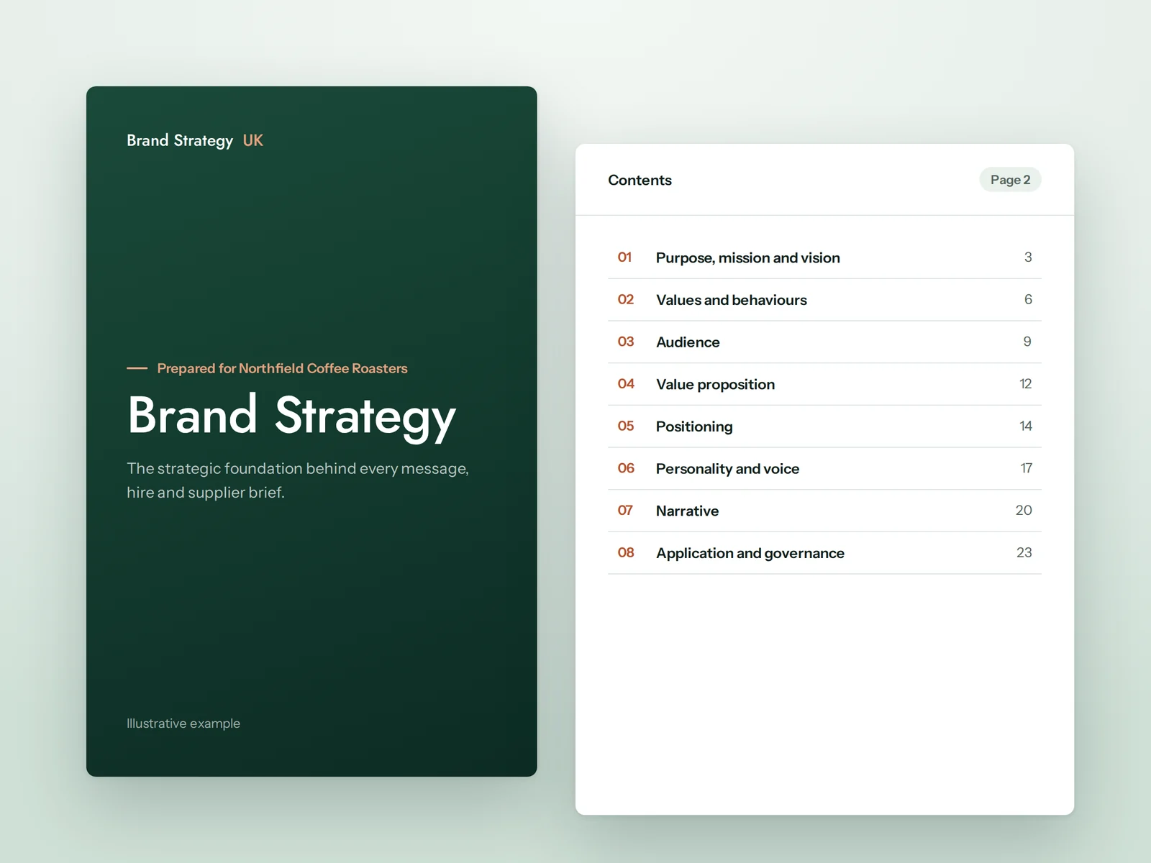Screen dimensions: 1151x863
Task: Click 'Prepared for Northfield Coffee Roasters' line
Action: tap(282, 368)
